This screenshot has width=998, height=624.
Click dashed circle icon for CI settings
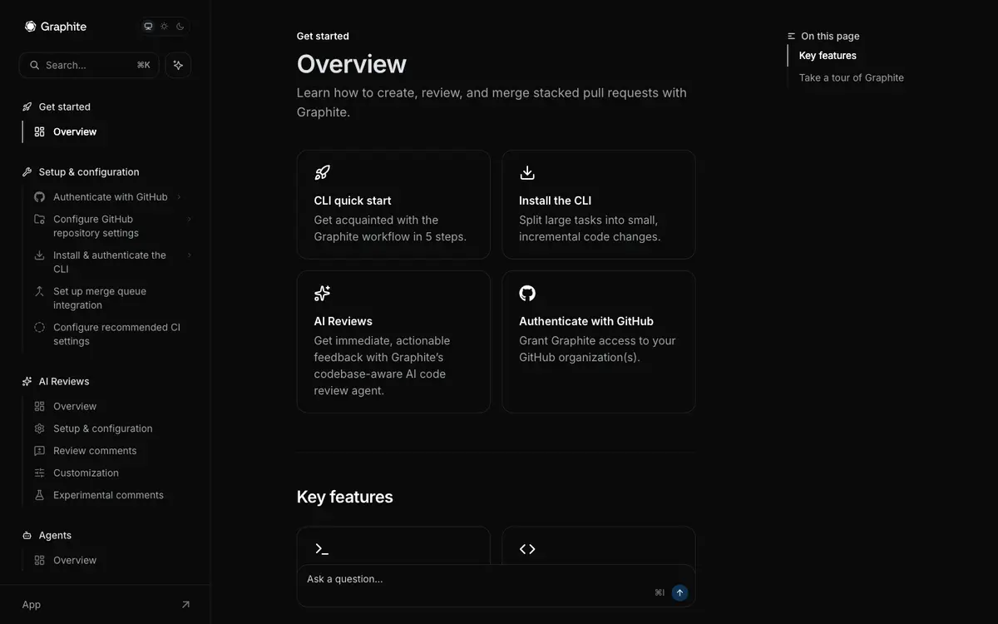pyautogui.click(x=39, y=327)
